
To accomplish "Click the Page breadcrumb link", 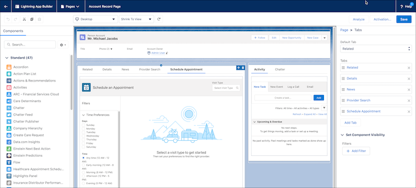I will coord(344,30).
